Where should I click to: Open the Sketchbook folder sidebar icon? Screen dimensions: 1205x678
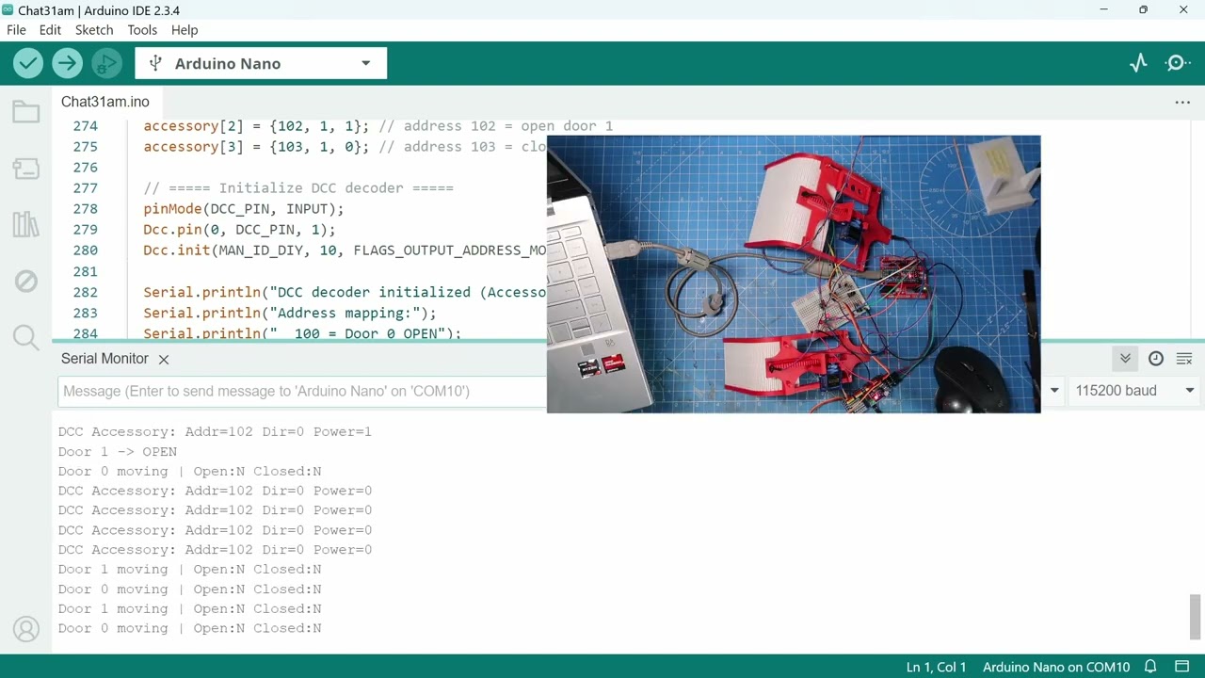coord(26,113)
